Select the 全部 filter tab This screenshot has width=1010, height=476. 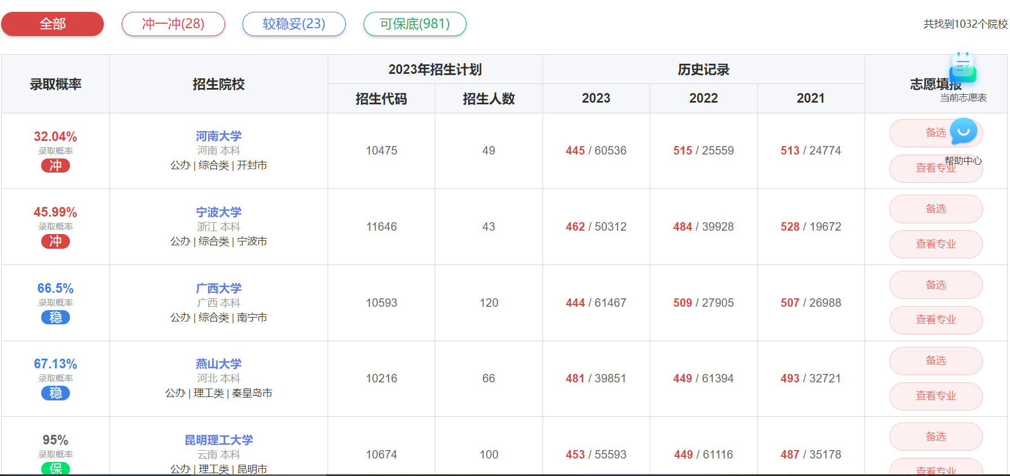coord(52,24)
